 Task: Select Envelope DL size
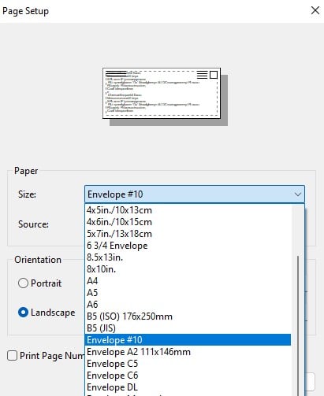click(188, 387)
